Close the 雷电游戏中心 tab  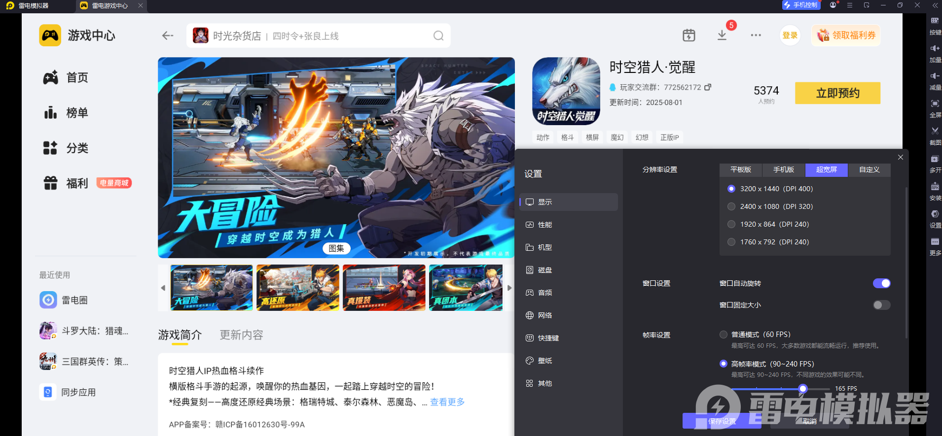point(141,5)
